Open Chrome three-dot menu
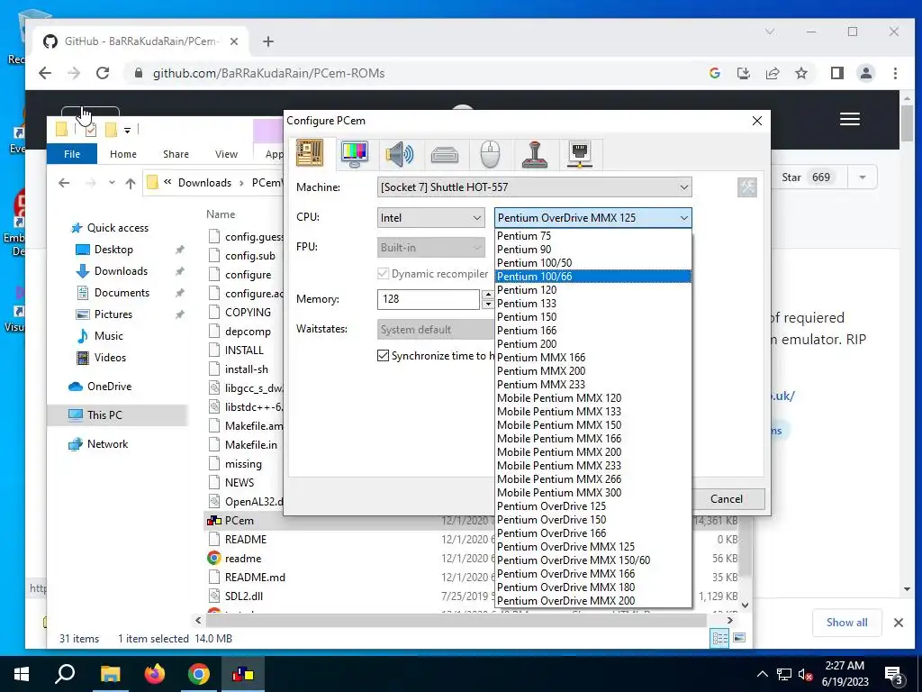Screen dimensions: 922x692 895,73
